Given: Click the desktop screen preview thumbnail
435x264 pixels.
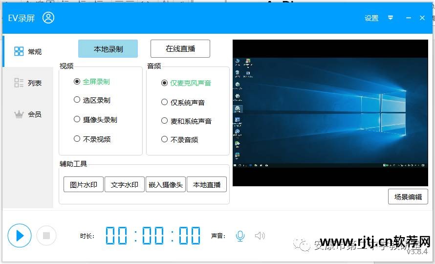Looking at the screenshot, I should [330, 113].
